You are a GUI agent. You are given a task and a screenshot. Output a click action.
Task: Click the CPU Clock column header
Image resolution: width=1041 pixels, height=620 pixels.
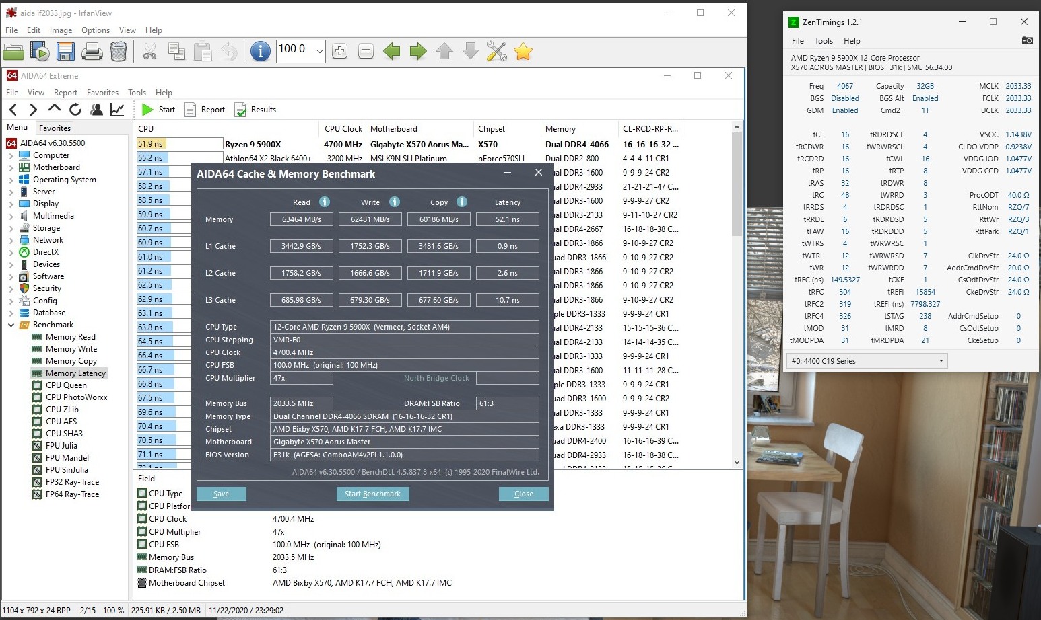click(343, 129)
